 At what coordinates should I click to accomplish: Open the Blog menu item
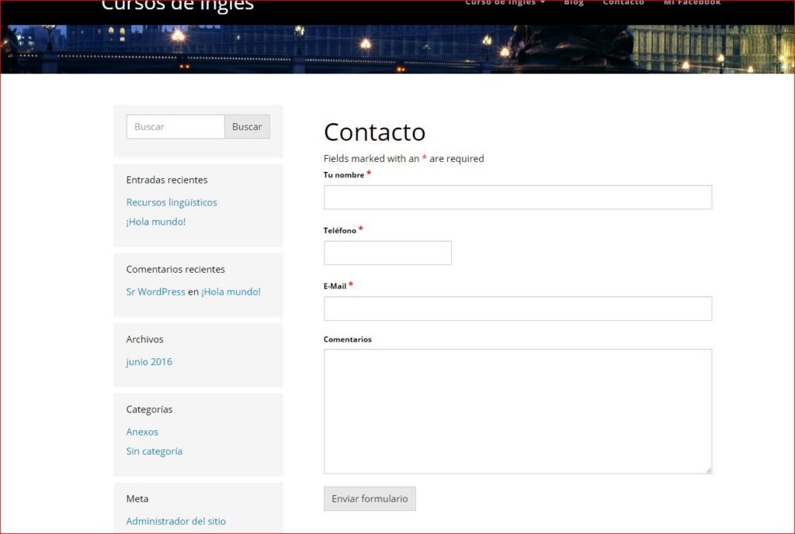(x=574, y=2)
